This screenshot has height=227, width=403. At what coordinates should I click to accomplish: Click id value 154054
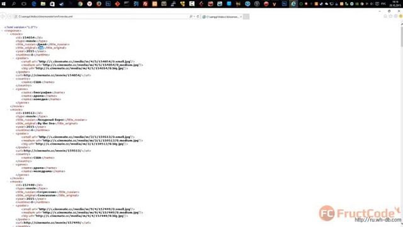coord(28,38)
